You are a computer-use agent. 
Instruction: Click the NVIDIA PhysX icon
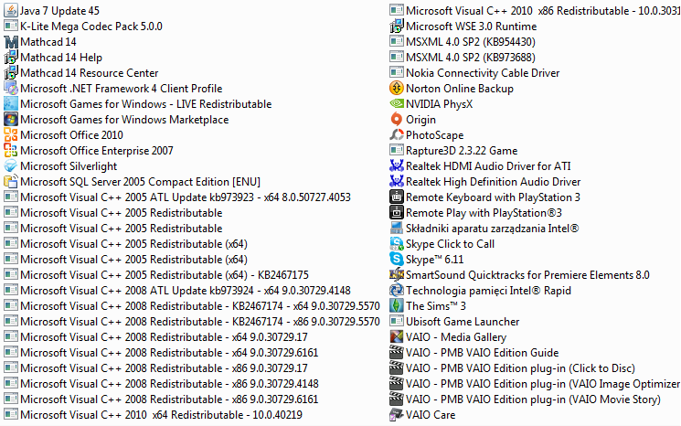(x=396, y=104)
